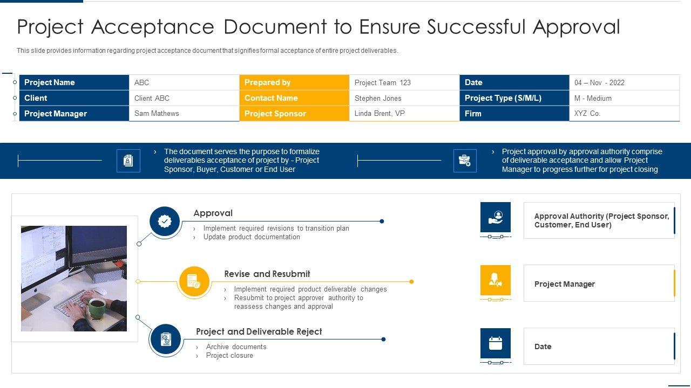Click the slide subtitle description sentence

(207, 51)
